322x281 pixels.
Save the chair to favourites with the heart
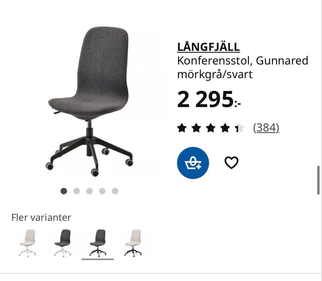coord(231,162)
